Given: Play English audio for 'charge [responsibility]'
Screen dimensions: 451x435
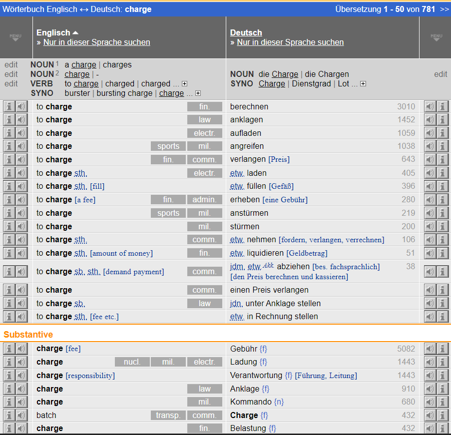Looking at the screenshot, I should (21, 376).
